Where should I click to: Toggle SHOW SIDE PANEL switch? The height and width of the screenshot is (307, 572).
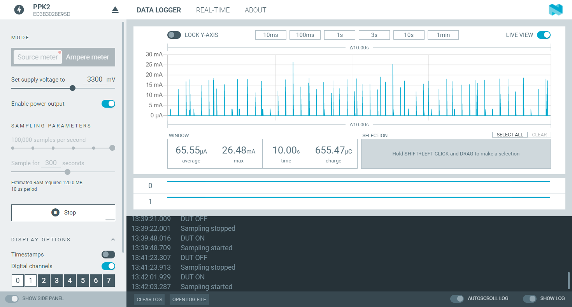(12, 298)
